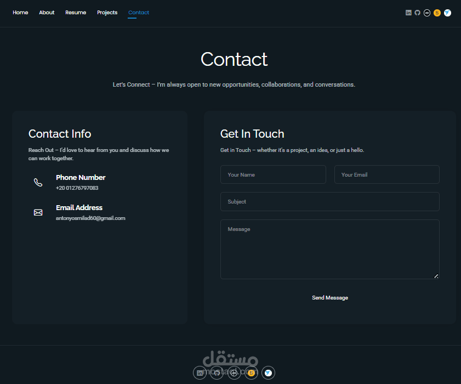Open the yellow Khamsat icon in the header
Image resolution: width=461 pixels, height=384 pixels.
(437, 13)
